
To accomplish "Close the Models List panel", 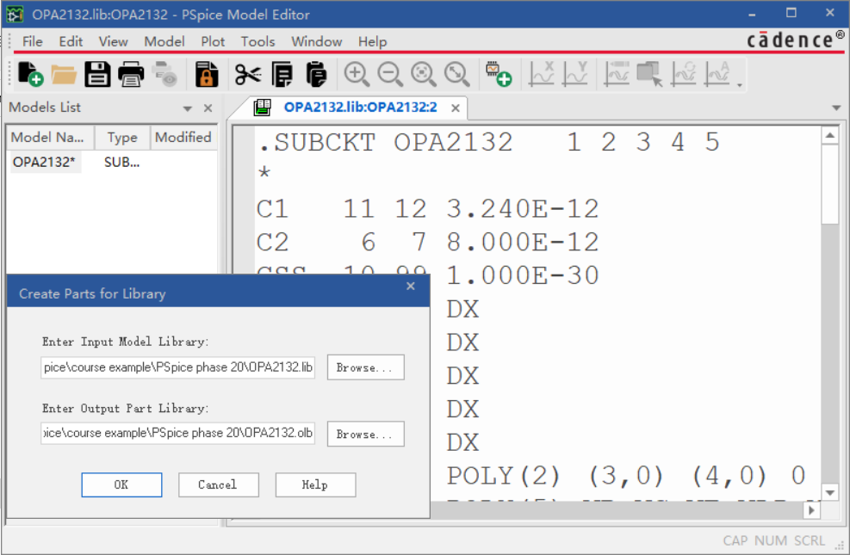I will tap(208, 108).
